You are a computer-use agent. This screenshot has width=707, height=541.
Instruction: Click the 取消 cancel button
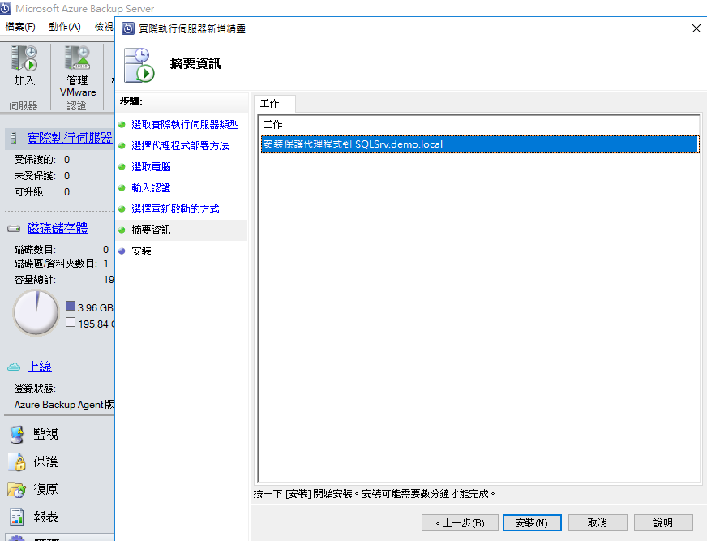[598, 523]
